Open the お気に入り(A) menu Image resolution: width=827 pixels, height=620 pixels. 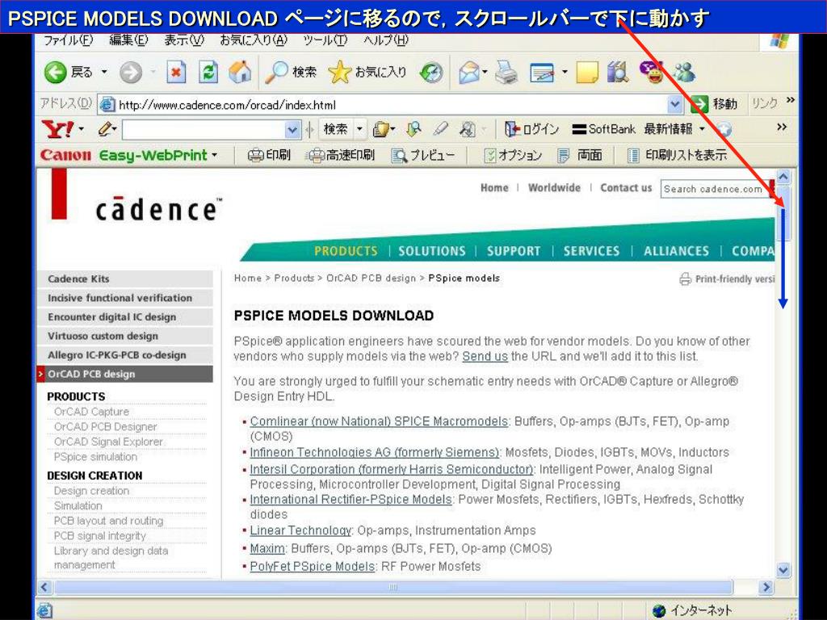pos(254,40)
